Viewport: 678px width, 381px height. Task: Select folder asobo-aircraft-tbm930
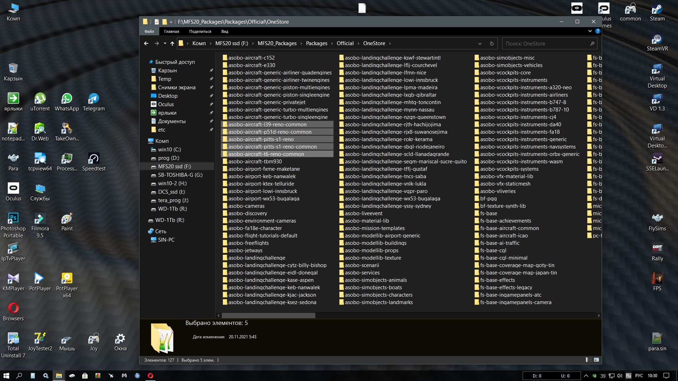coord(255,161)
